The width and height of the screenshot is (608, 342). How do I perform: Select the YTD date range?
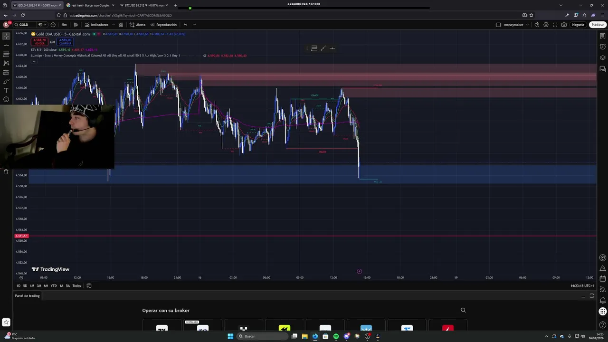[54, 285]
